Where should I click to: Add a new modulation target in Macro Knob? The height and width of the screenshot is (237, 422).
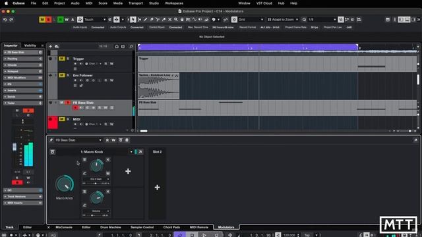pos(128,171)
